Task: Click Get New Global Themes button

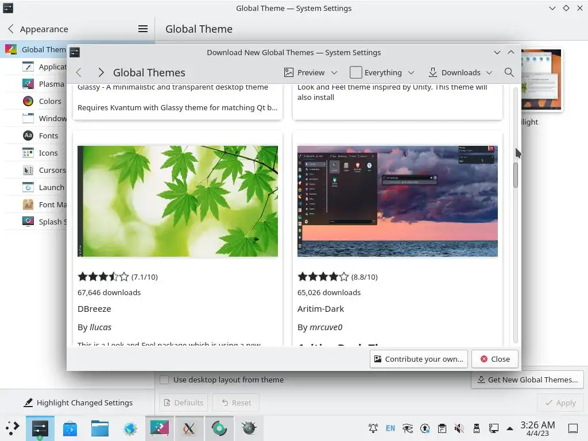Action: 527,380
